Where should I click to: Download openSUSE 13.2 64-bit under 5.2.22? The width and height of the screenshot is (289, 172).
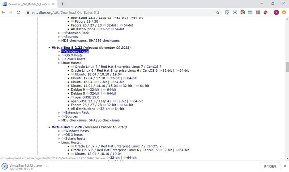tap(136, 101)
